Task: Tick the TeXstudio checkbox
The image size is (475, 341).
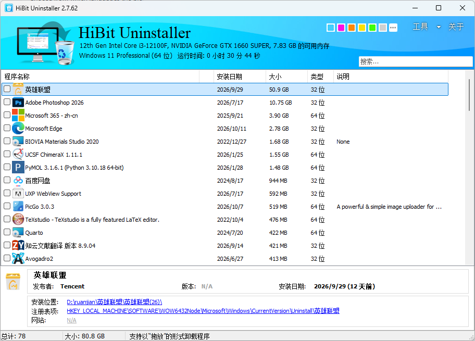Action: pos(7,219)
